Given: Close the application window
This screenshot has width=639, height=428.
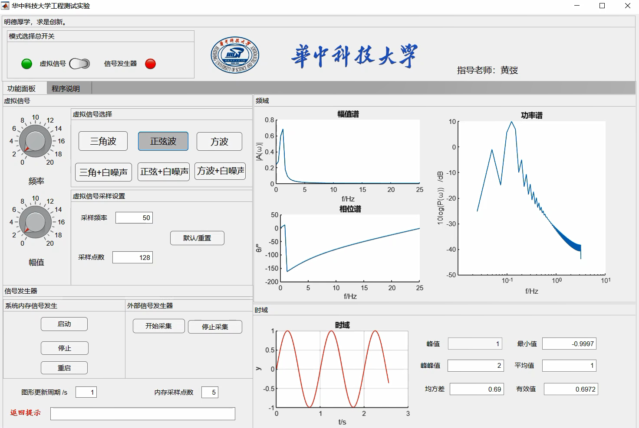Looking at the screenshot, I should [627, 6].
